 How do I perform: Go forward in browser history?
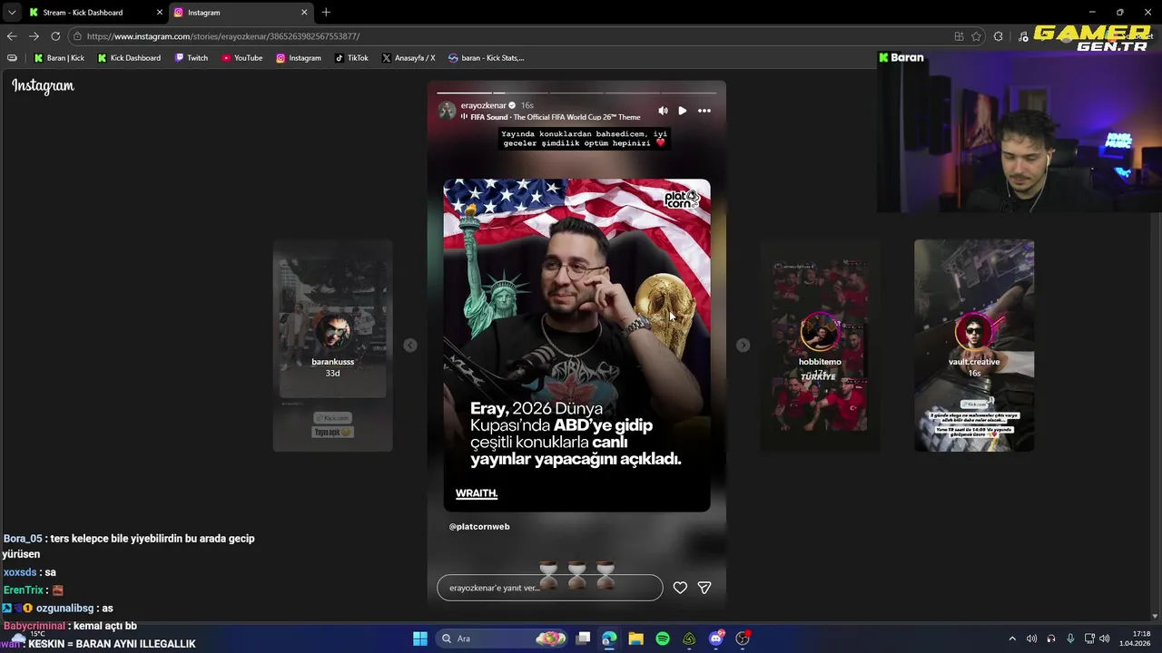pyautogui.click(x=34, y=36)
